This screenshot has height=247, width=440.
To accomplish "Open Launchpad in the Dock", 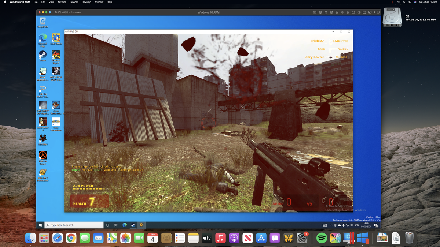I will pos(44,238).
